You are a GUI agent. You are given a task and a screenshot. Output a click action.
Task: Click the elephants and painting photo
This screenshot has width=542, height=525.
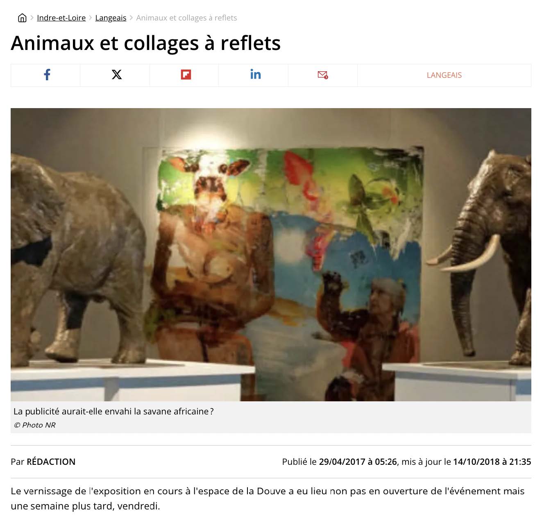[x=271, y=254]
